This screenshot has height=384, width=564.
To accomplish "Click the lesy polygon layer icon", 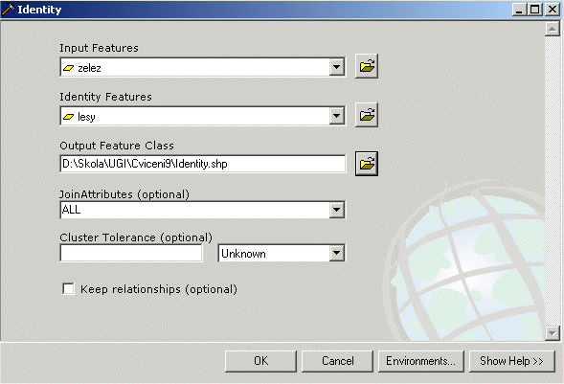I will 68,117.
